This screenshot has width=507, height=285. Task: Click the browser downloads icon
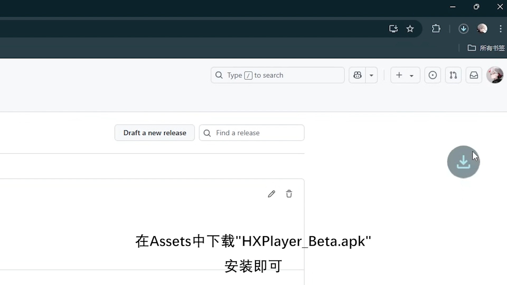click(x=464, y=28)
